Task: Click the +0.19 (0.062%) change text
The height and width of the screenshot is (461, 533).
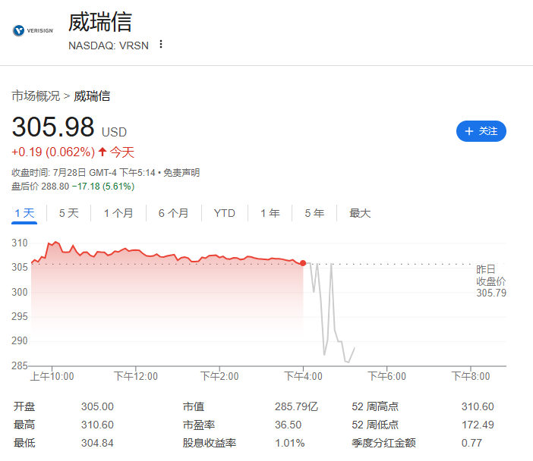Action: tap(53, 152)
